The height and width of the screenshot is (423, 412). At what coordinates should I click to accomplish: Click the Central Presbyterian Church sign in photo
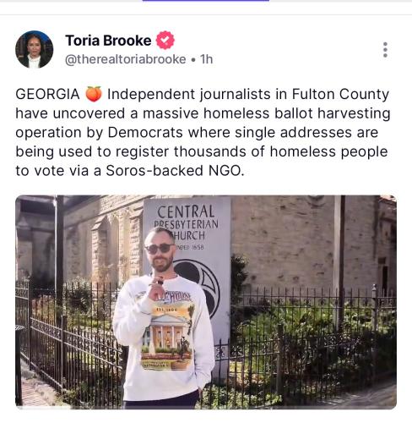(187, 226)
